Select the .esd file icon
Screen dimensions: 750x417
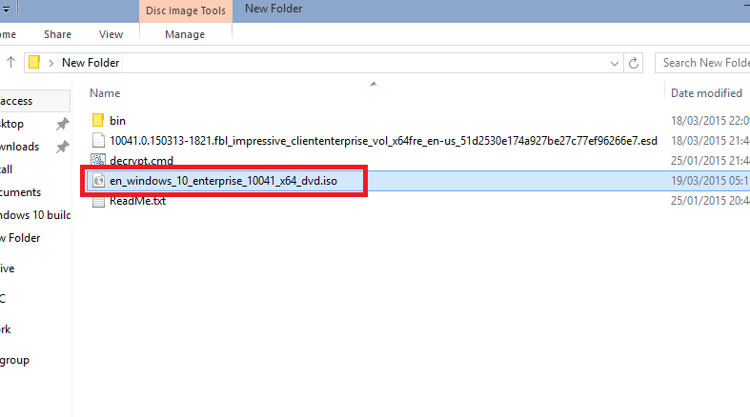pos(98,141)
